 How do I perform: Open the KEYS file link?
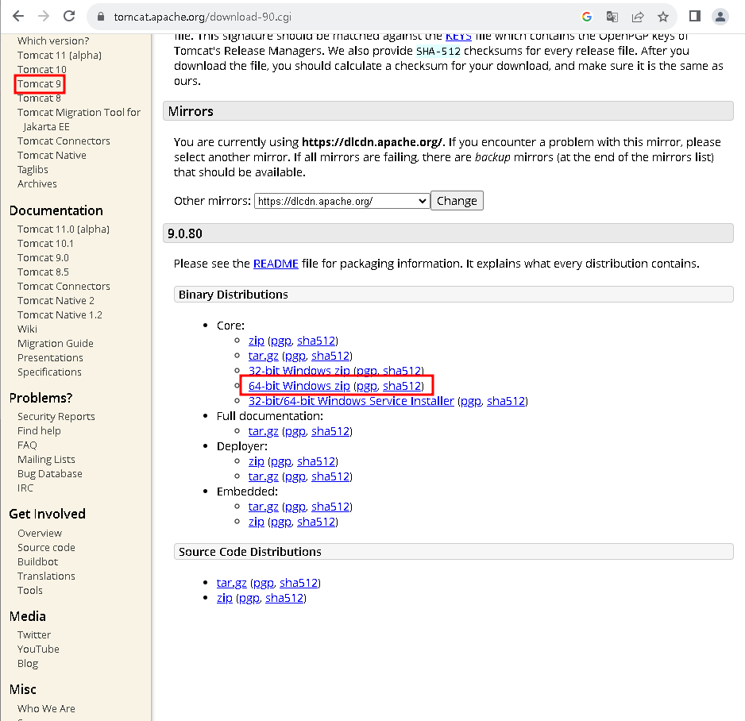pos(458,37)
